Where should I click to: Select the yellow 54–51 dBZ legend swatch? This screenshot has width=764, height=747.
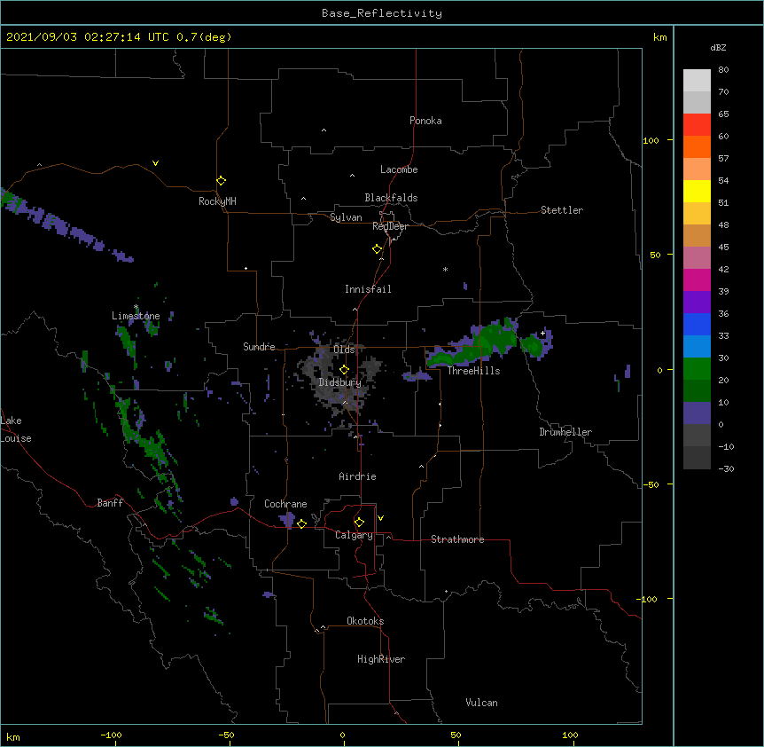697,191
